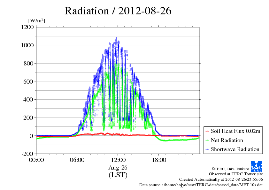Click the '200' y-axis label

click(28, 118)
